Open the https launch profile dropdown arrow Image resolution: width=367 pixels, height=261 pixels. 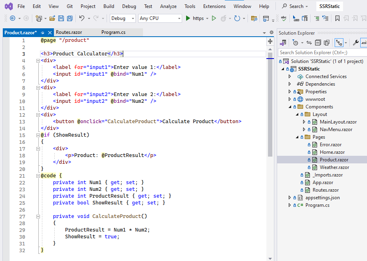207,18
